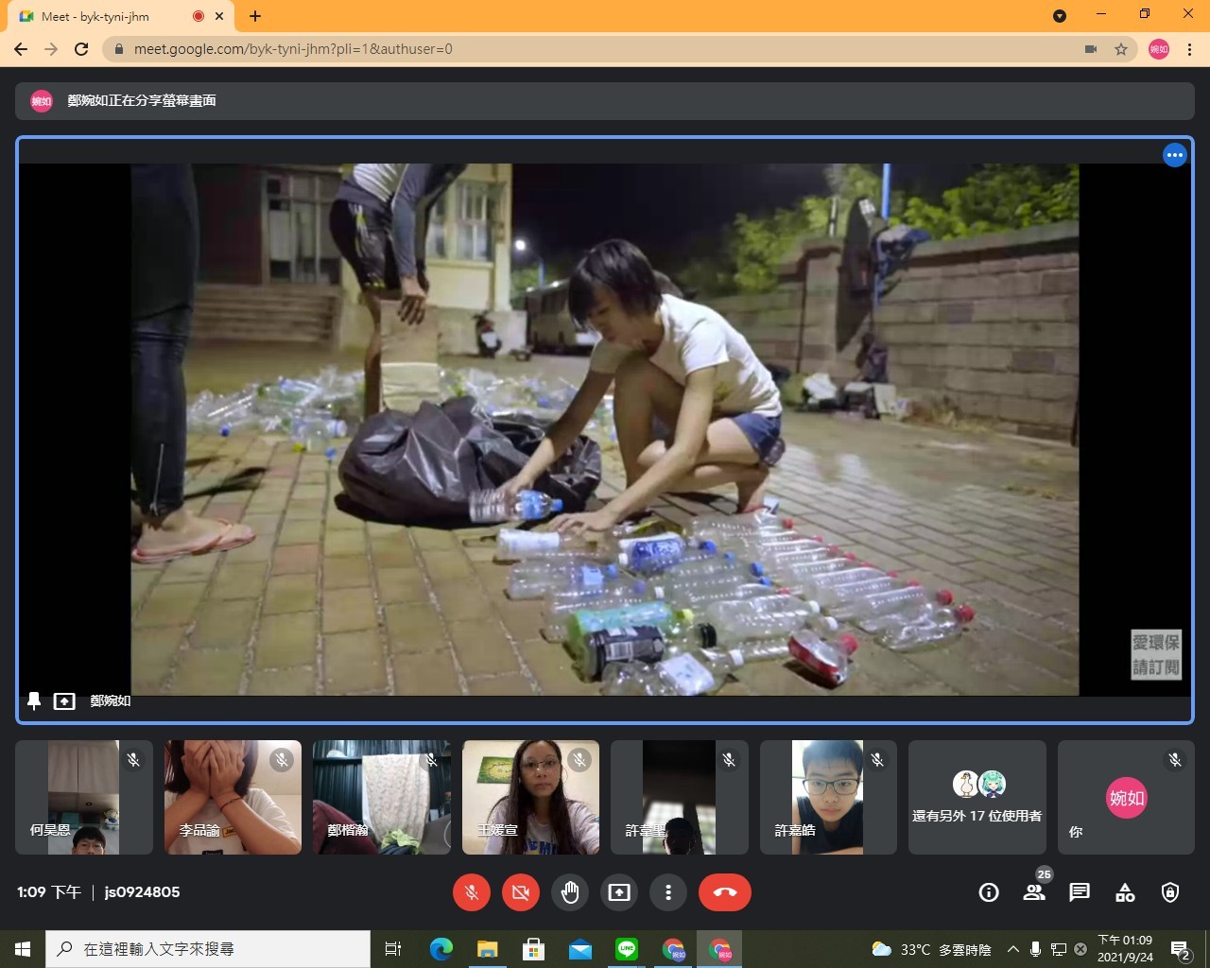Show the participants list
The image size is (1210, 968).
1034,892
